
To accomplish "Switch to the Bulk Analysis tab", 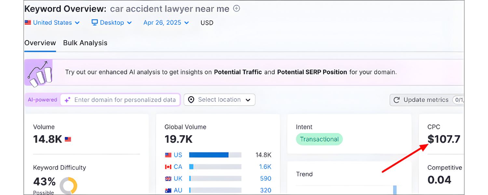I will 85,43.
